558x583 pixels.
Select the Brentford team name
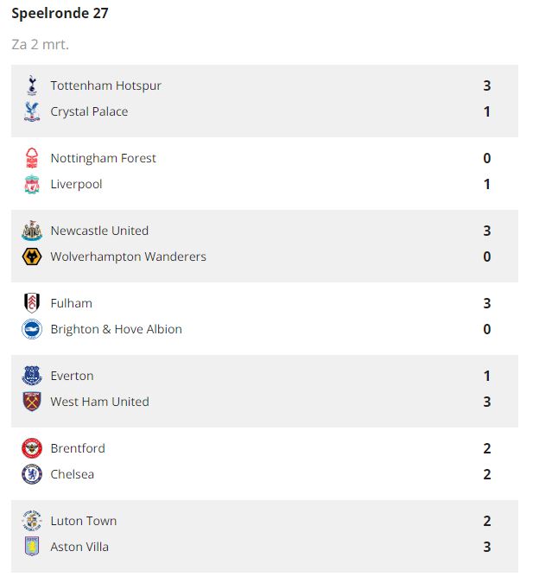tap(78, 448)
